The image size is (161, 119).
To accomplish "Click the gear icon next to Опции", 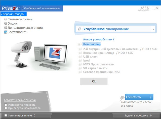I will pyautogui.click(x=6, y=23).
